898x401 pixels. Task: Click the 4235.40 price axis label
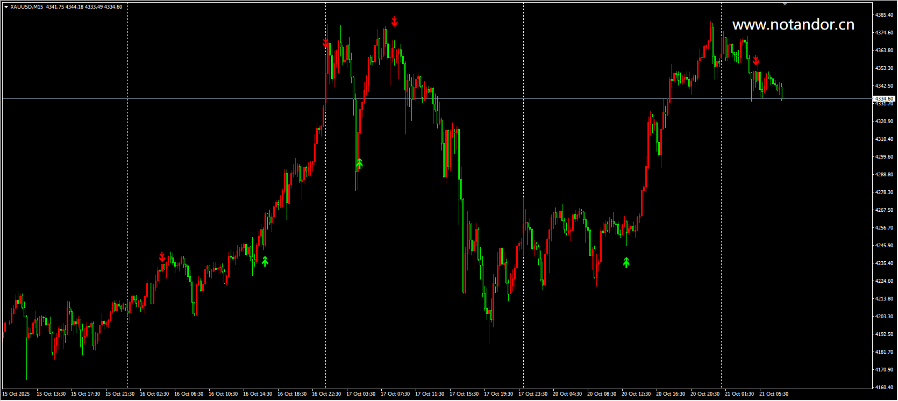point(885,263)
